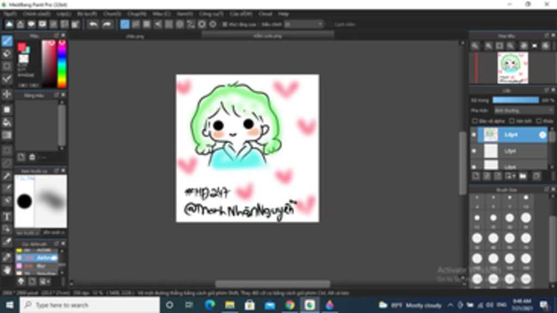Viewport: 557px width, 313px height.
Task: Click canvas horizontal scrollbar
Action: pyautogui.click(x=273, y=284)
